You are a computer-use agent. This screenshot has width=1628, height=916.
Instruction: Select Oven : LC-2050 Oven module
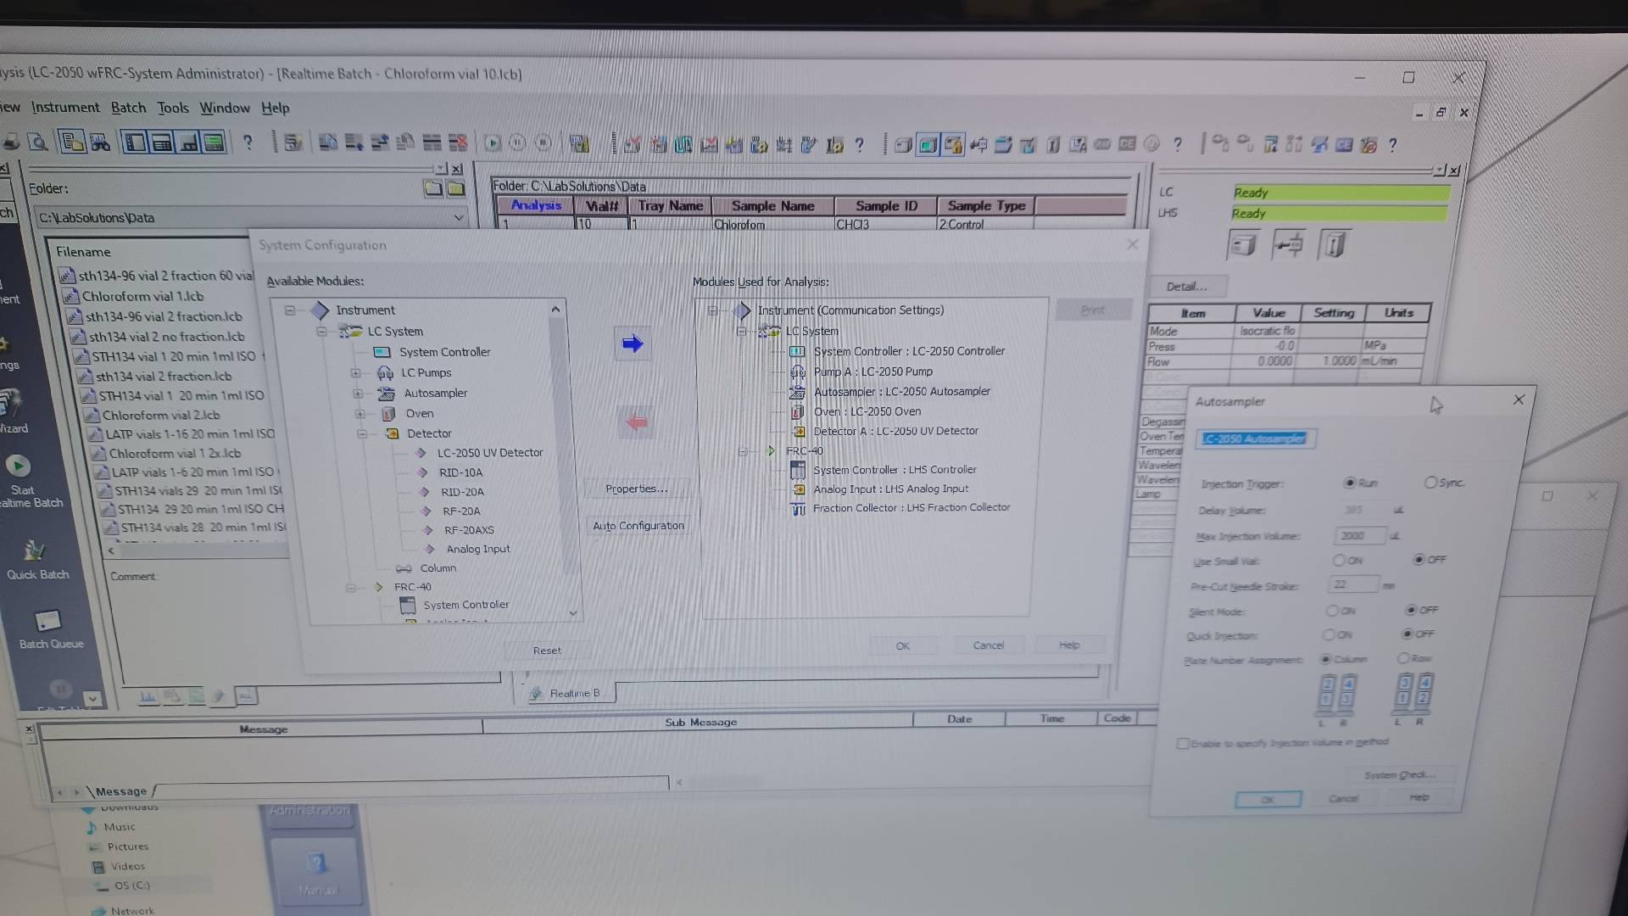click(867, 411)
